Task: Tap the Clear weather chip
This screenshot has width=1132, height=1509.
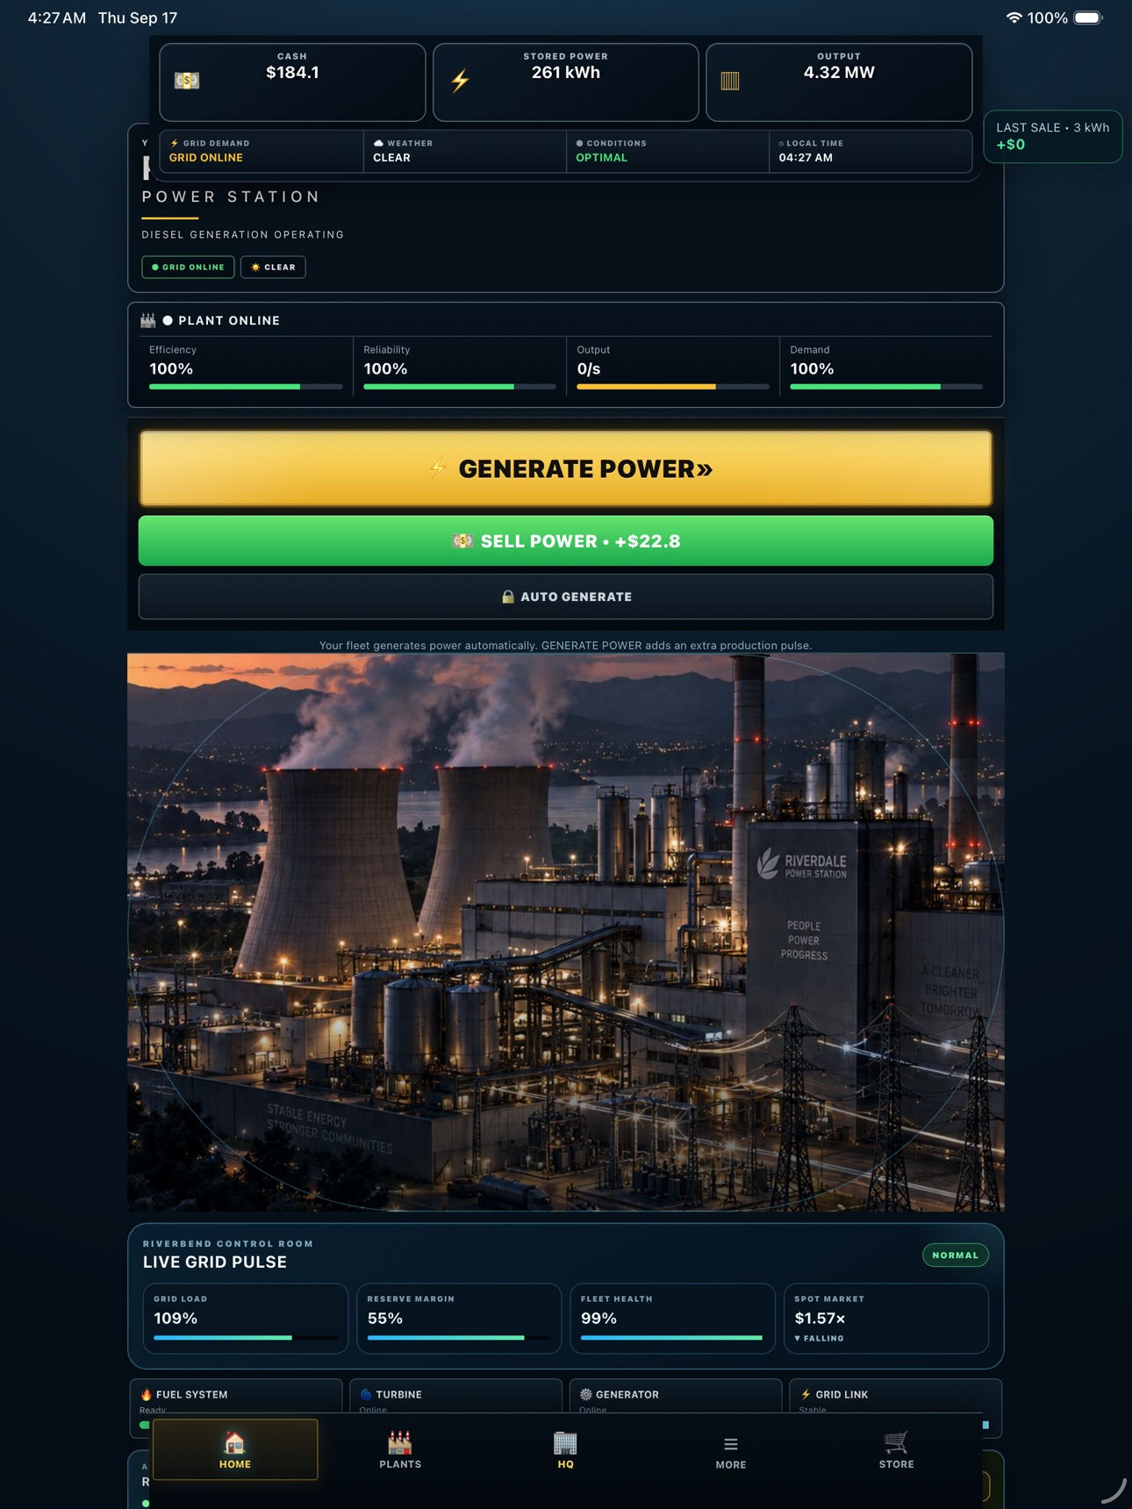Action: (x=273, y=267)
